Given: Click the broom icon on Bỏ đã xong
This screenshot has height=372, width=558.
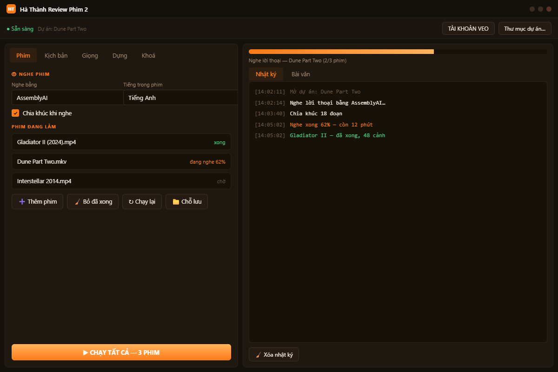Looking at the screenshot, I should coord(78,202).
